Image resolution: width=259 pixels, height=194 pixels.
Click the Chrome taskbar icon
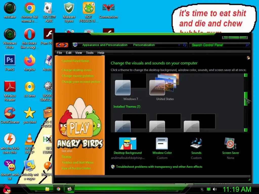click(58, 189)
